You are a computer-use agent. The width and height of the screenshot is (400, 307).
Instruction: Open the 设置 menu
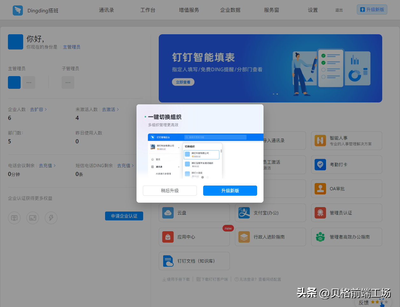313,10
